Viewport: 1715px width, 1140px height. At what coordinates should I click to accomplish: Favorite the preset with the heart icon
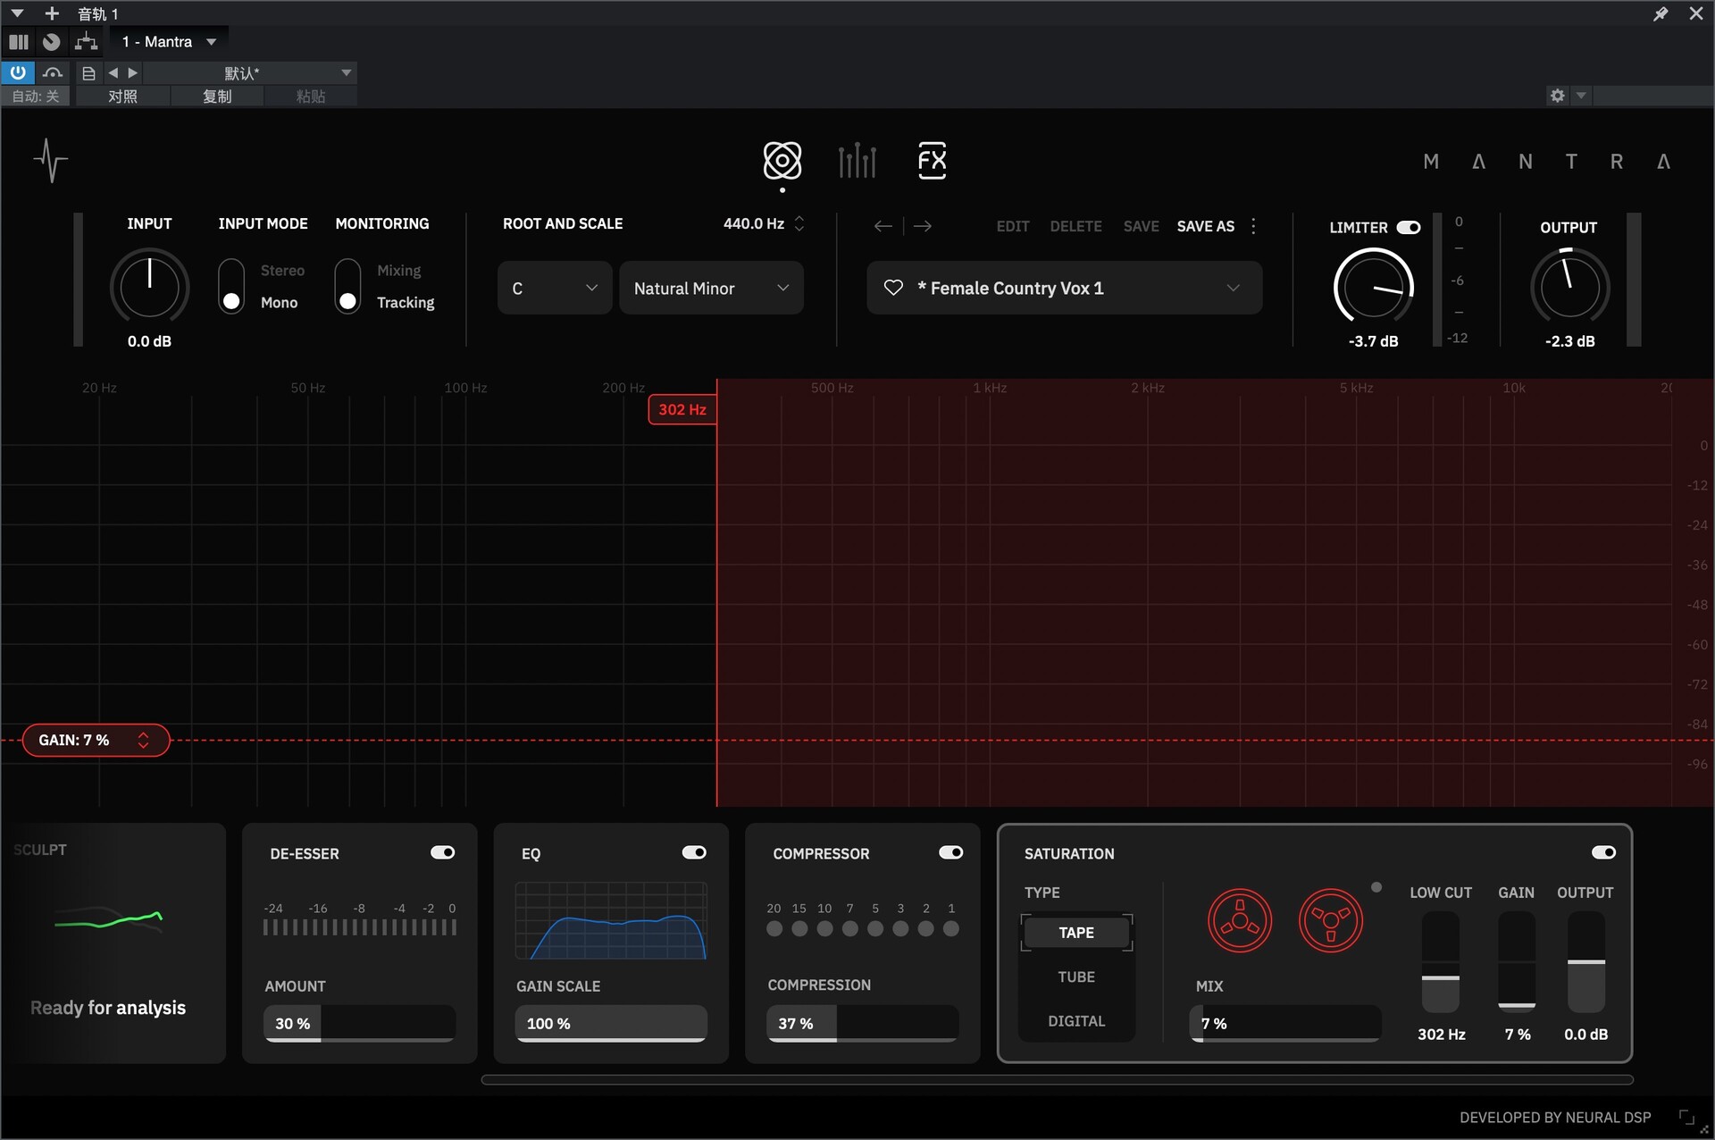point(893,288)
